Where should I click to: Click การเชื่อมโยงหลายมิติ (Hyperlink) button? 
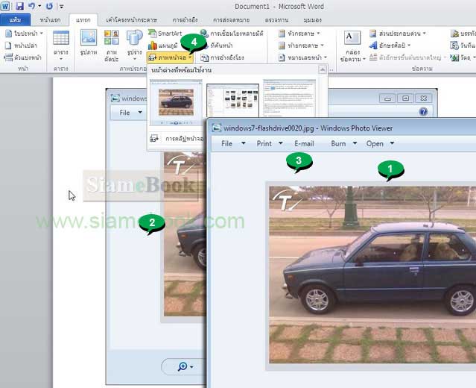tap(232, 33)
